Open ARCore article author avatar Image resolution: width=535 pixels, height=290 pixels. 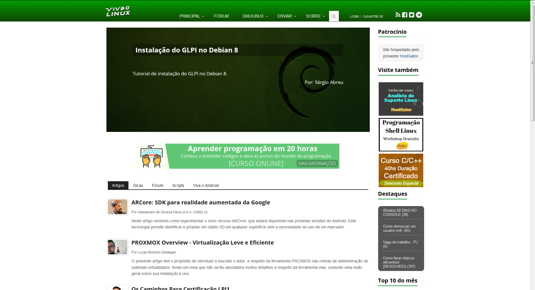pos(117,207)
